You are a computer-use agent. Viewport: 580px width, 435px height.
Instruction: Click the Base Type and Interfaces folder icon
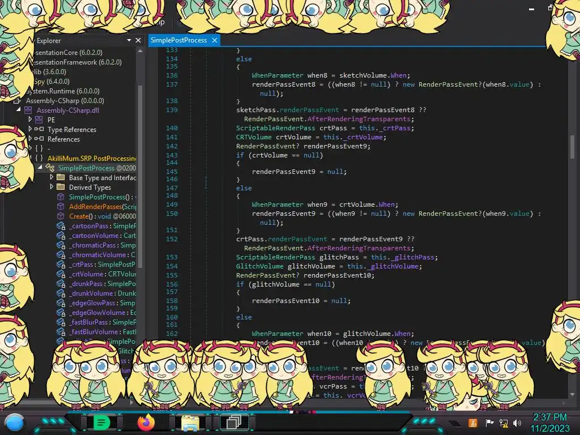pyautogui.click(x=61, y=177)
